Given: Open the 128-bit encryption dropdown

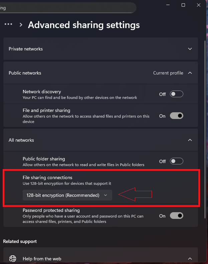Looking at the screenshot, I should point(67,195).
